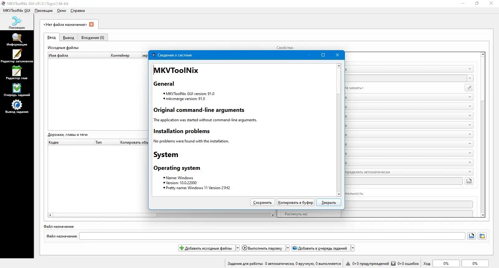Click the Файл назначения input field
This screenshot has width=499, height=268.
pyautogui.click(x=272, y=236)
